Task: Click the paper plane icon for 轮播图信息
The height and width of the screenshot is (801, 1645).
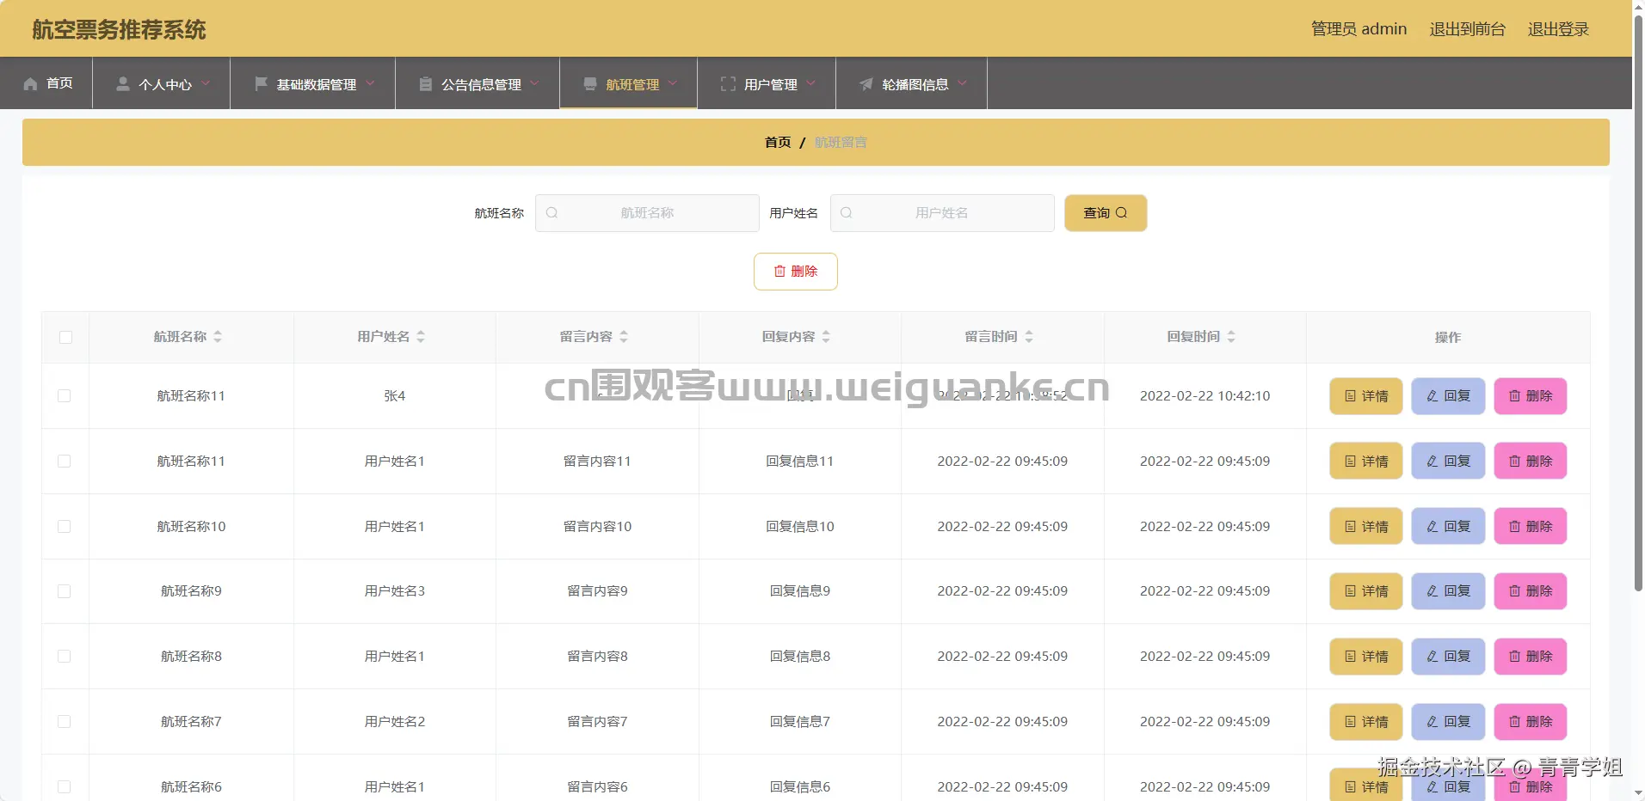Action: coord(866,83)
